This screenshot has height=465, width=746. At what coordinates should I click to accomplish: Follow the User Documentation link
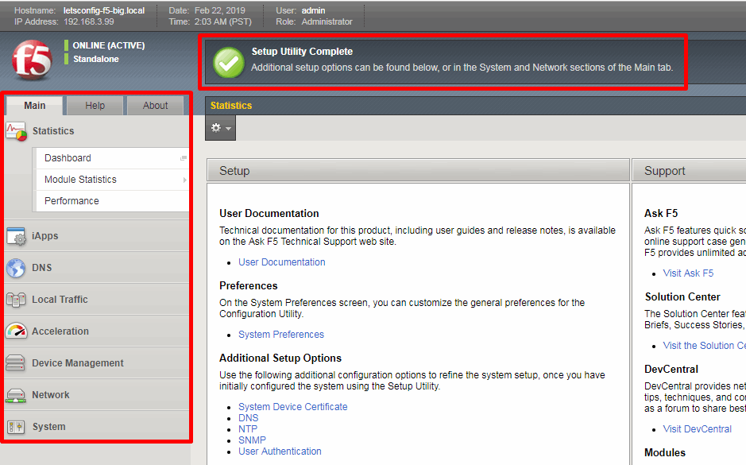pos(282,262)
